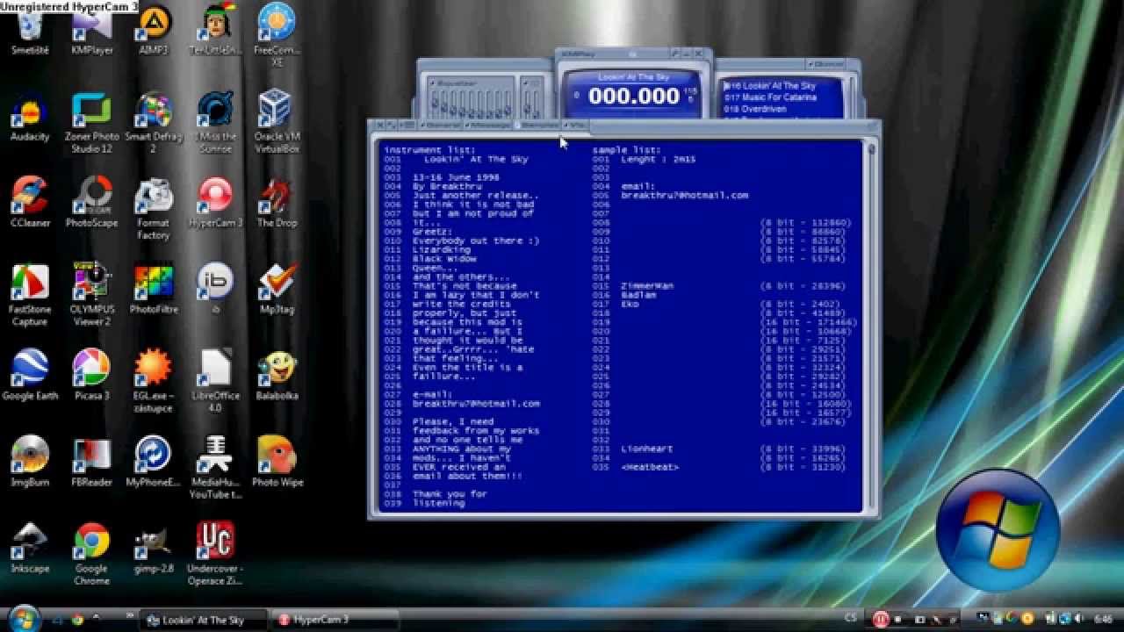The image size is (1124, 632).
Task: Open The Drop desktop shortcut
Action: 277,204
